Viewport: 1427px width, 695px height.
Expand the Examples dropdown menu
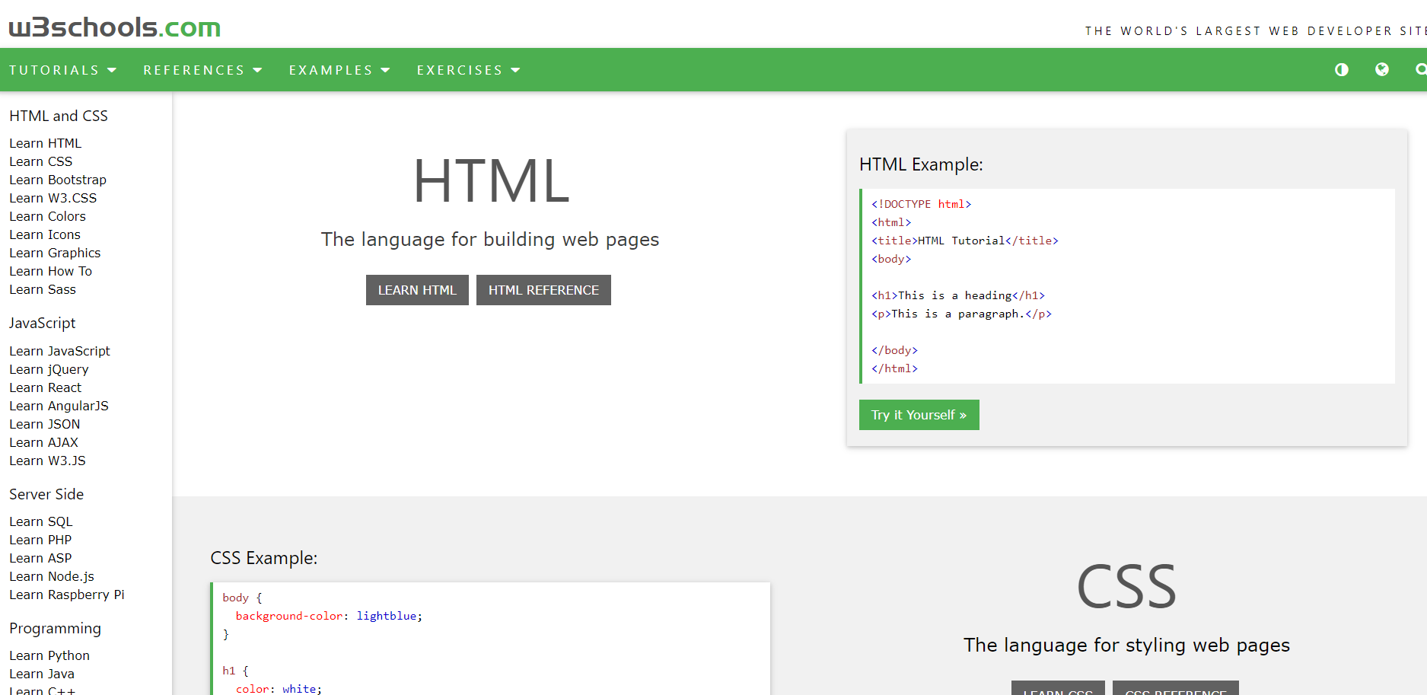[x=339, y=70]
